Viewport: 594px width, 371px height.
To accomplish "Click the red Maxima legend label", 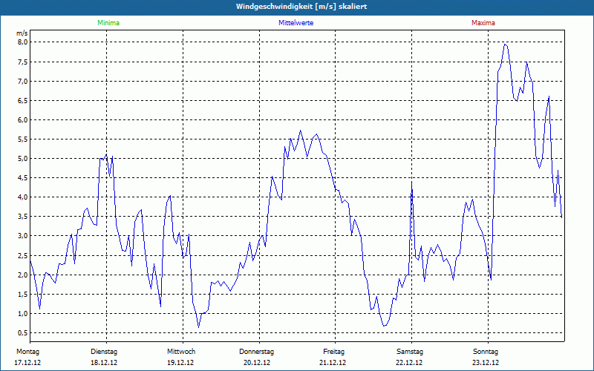I will point(483,23).
